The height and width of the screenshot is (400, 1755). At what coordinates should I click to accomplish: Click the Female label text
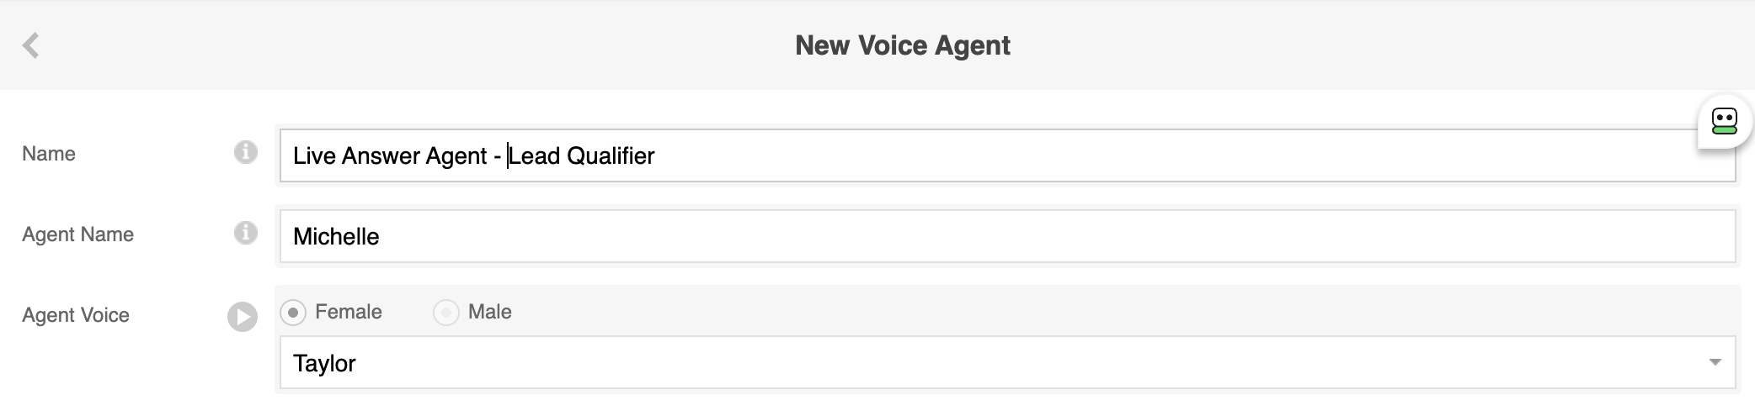pyautogui.click(x=348, y=312)
